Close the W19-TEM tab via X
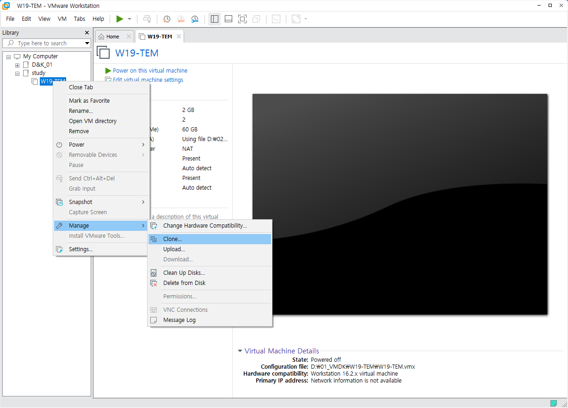The width and height of the screenshot is (568, 408). [x=179, y=37]
